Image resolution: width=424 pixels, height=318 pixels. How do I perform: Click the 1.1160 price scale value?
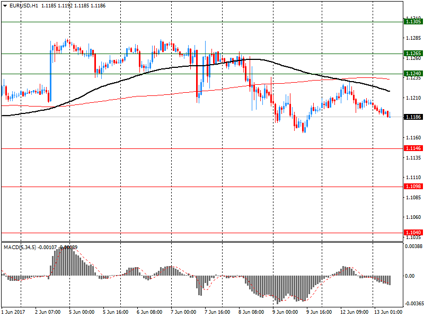click(x=413, y=138)
